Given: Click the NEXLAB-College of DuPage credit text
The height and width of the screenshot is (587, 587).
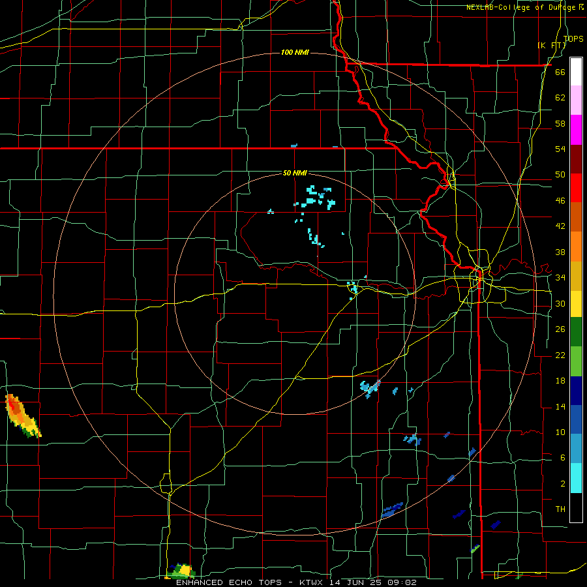Looking at the screenshot, I should 524,7.
